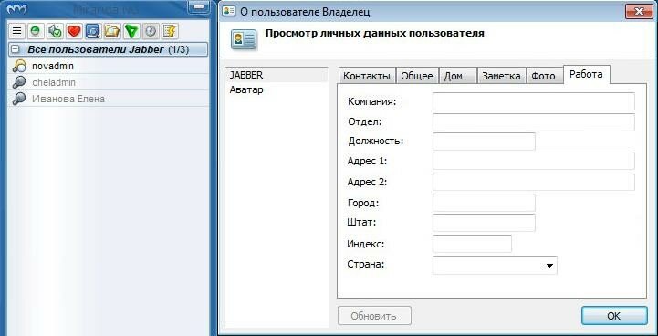Click the Адрес 1 input field

point(534,161)
